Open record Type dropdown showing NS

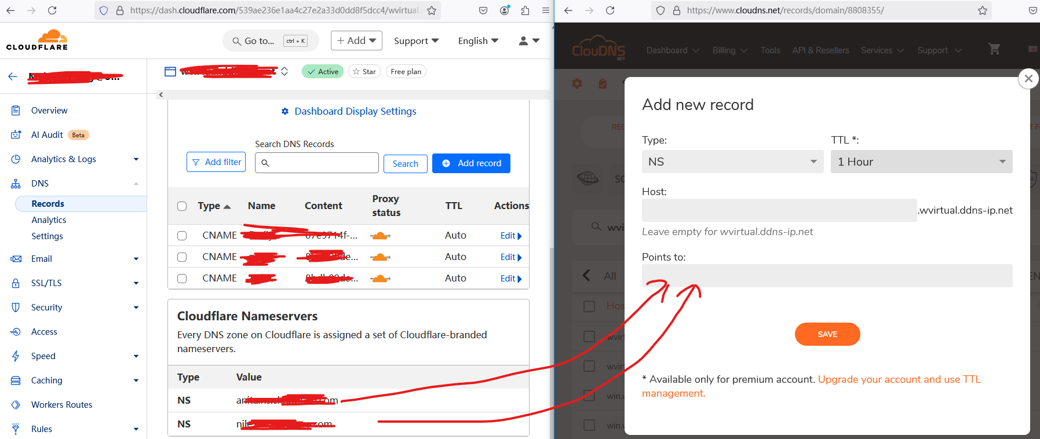(x=732, y=162)
